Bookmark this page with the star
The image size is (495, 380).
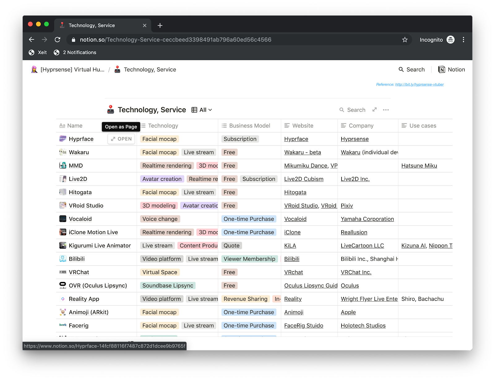(405, 40)
